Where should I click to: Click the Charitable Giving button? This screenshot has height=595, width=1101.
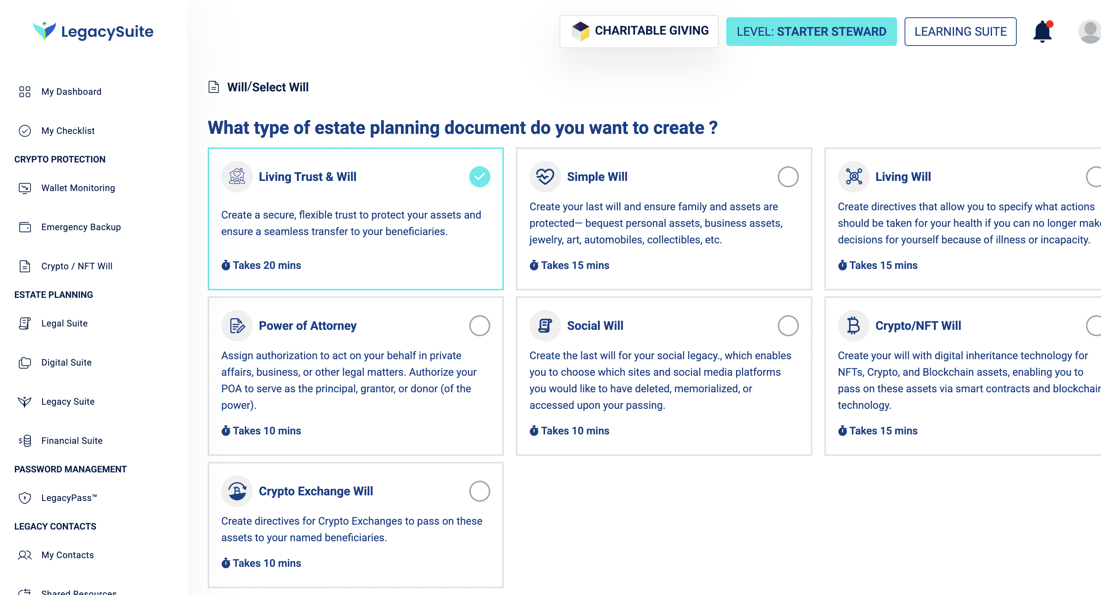(639, 31)
